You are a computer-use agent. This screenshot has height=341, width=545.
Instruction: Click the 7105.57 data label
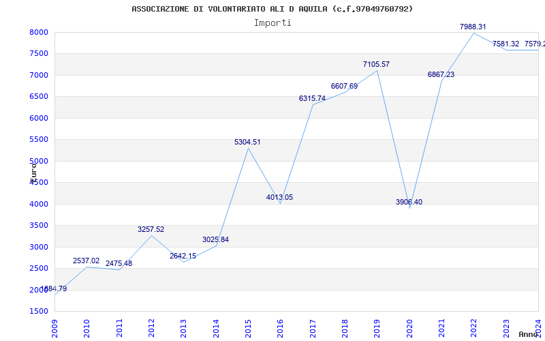pyautogui.click(x=376, y=64)
